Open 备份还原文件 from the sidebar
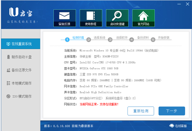Image resolution: width=192 pixels, height=131 pixels. click(x=21, y=70)
